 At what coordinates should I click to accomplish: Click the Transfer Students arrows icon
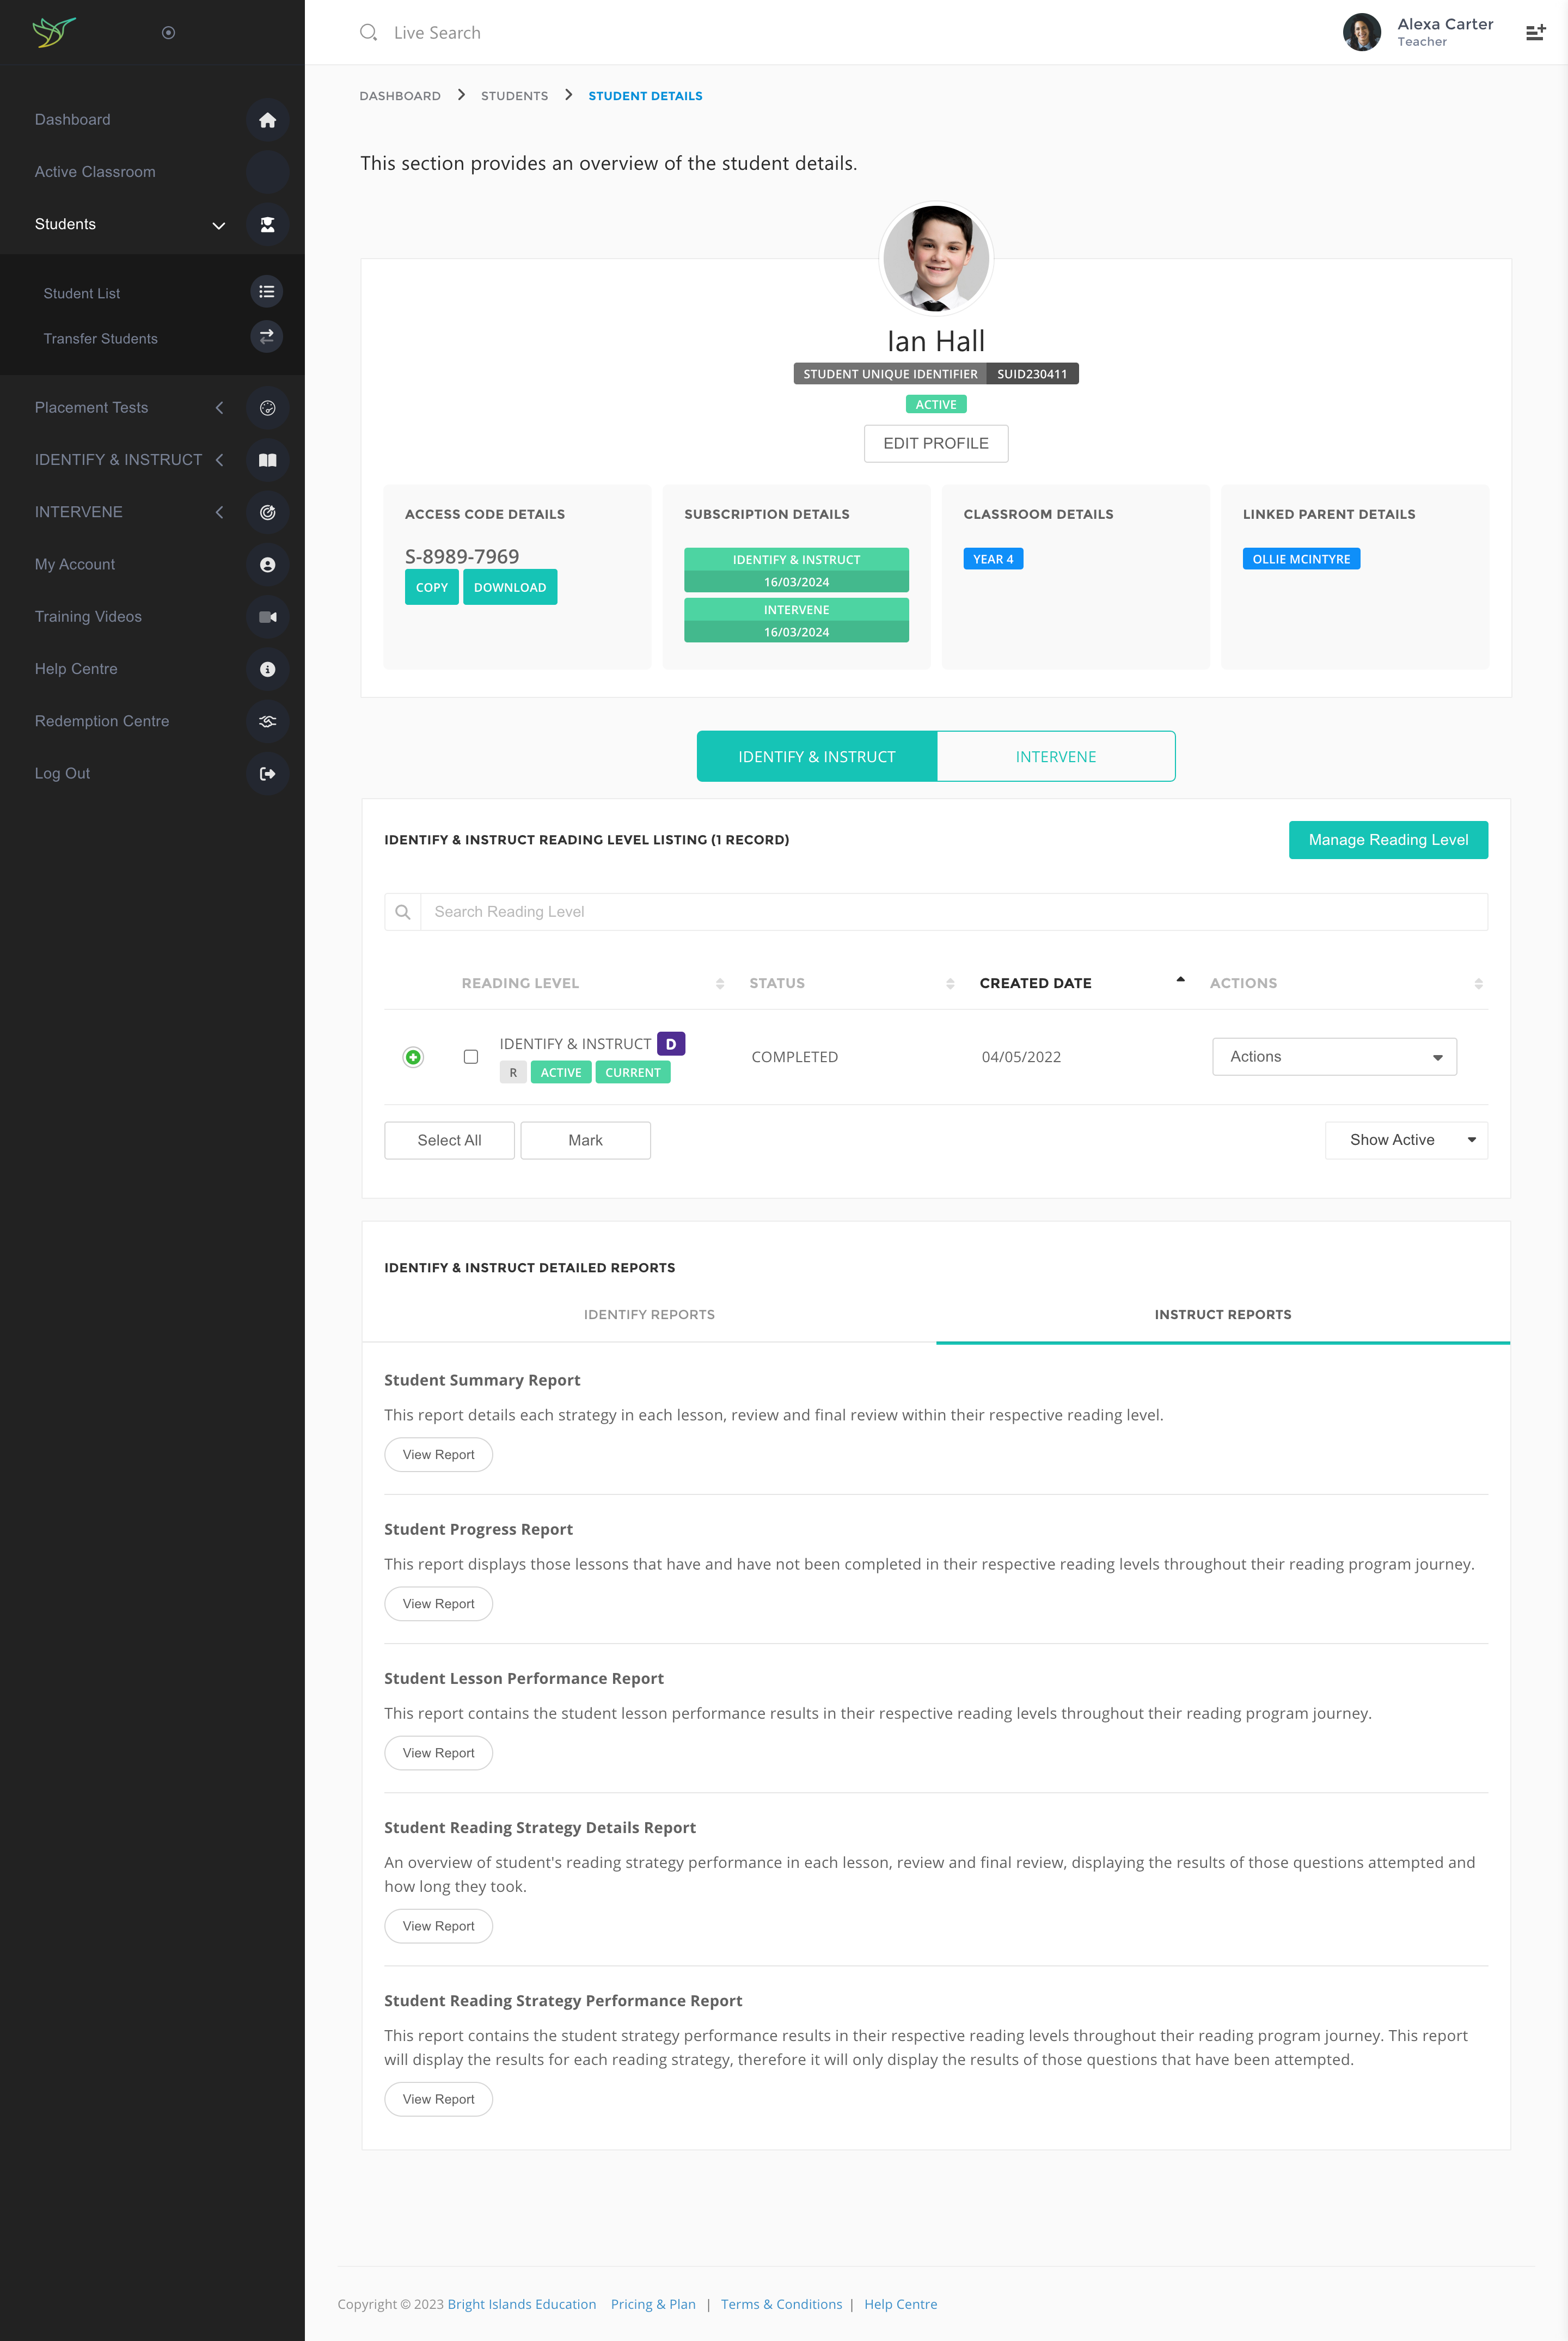(266, 337)
